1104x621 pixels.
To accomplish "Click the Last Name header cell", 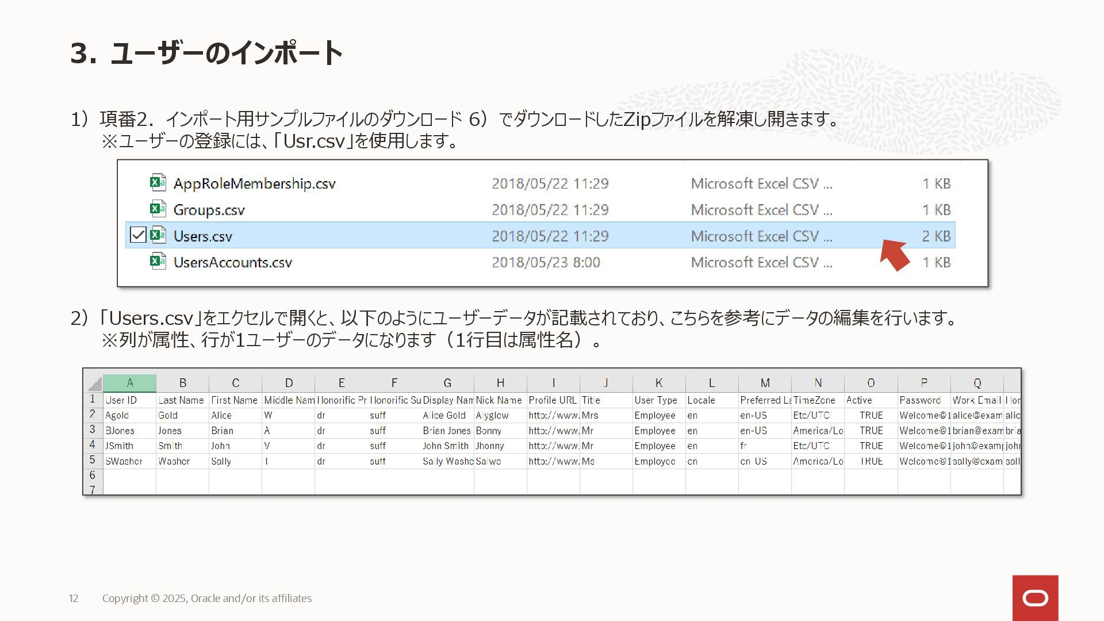I will coord(182,400).
